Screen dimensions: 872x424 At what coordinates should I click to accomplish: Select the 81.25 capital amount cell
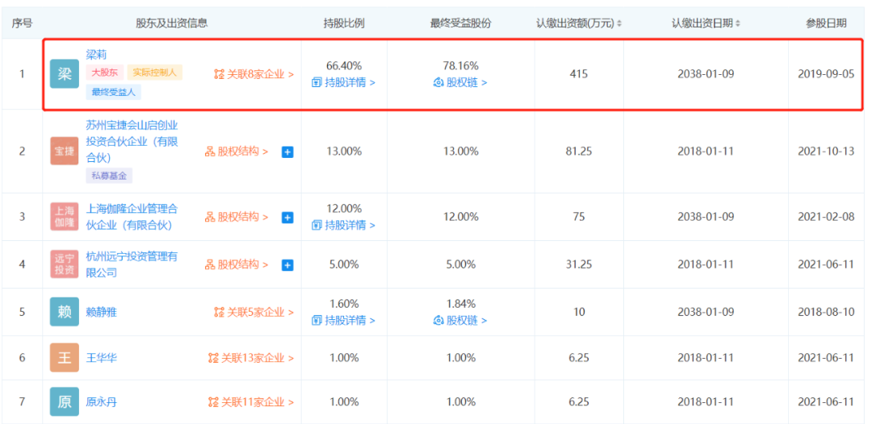[x=579, y=152]
